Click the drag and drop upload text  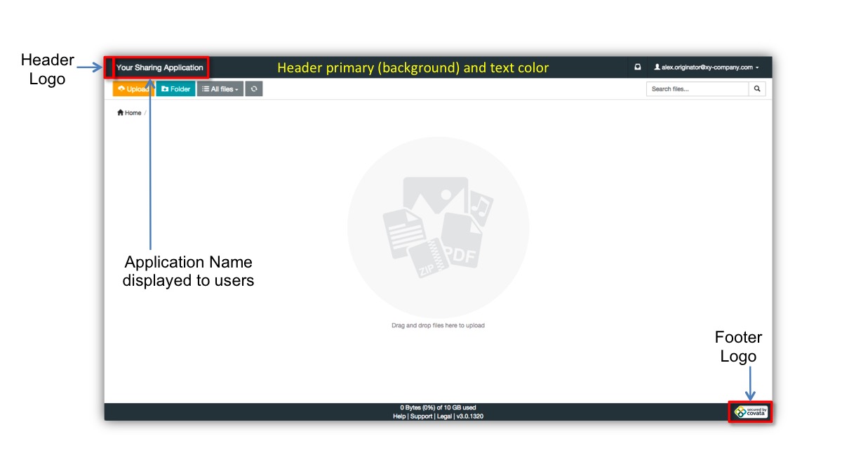tap(438, 326)
